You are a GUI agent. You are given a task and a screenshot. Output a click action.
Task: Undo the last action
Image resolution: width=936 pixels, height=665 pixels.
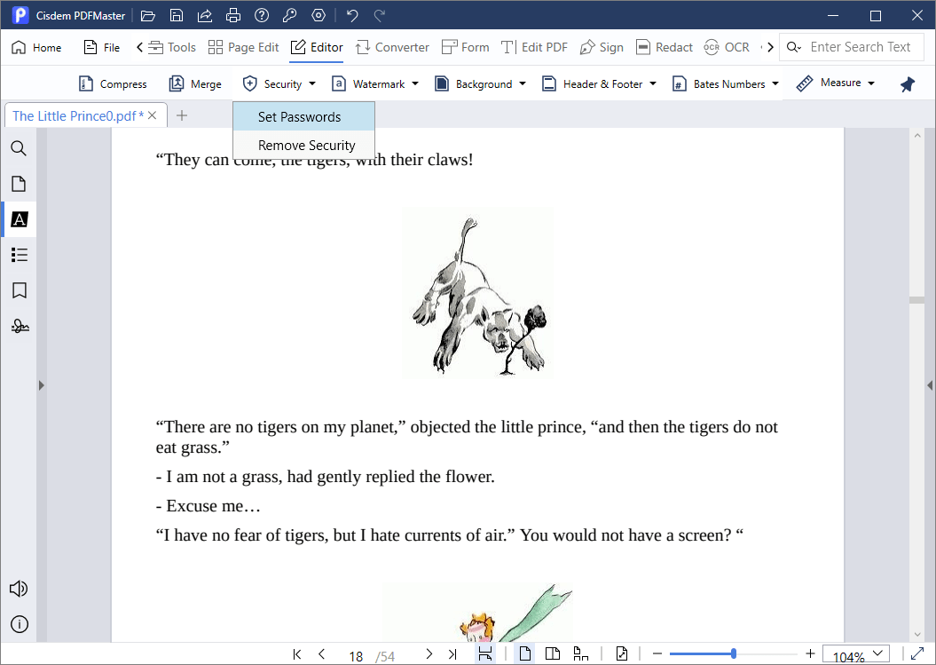click(x=352, y=15)
